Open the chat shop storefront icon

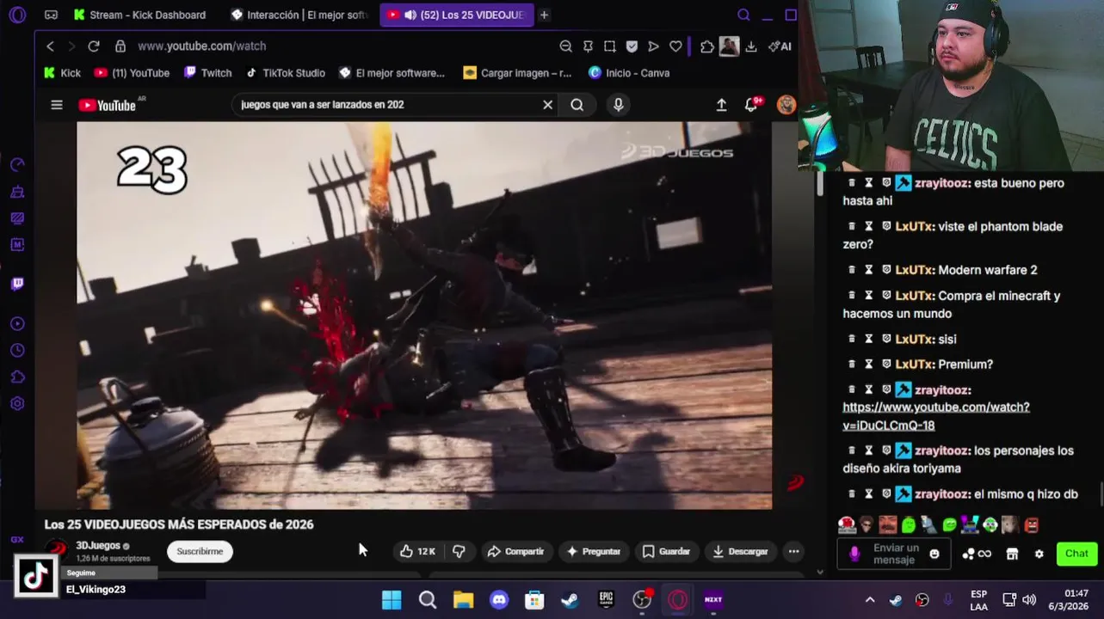(x=1012, y=554)
